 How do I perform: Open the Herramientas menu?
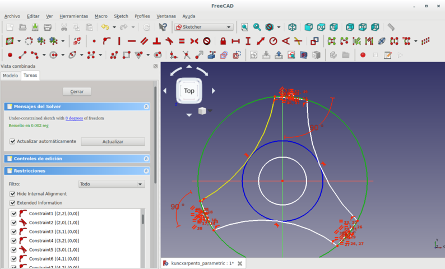73,16
